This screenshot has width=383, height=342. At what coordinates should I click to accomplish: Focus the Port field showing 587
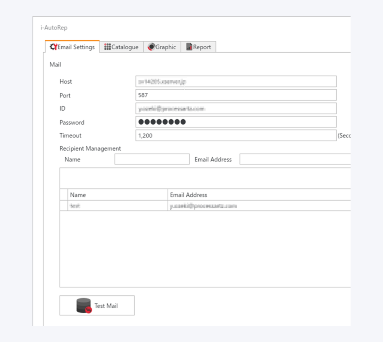point(236,95)
